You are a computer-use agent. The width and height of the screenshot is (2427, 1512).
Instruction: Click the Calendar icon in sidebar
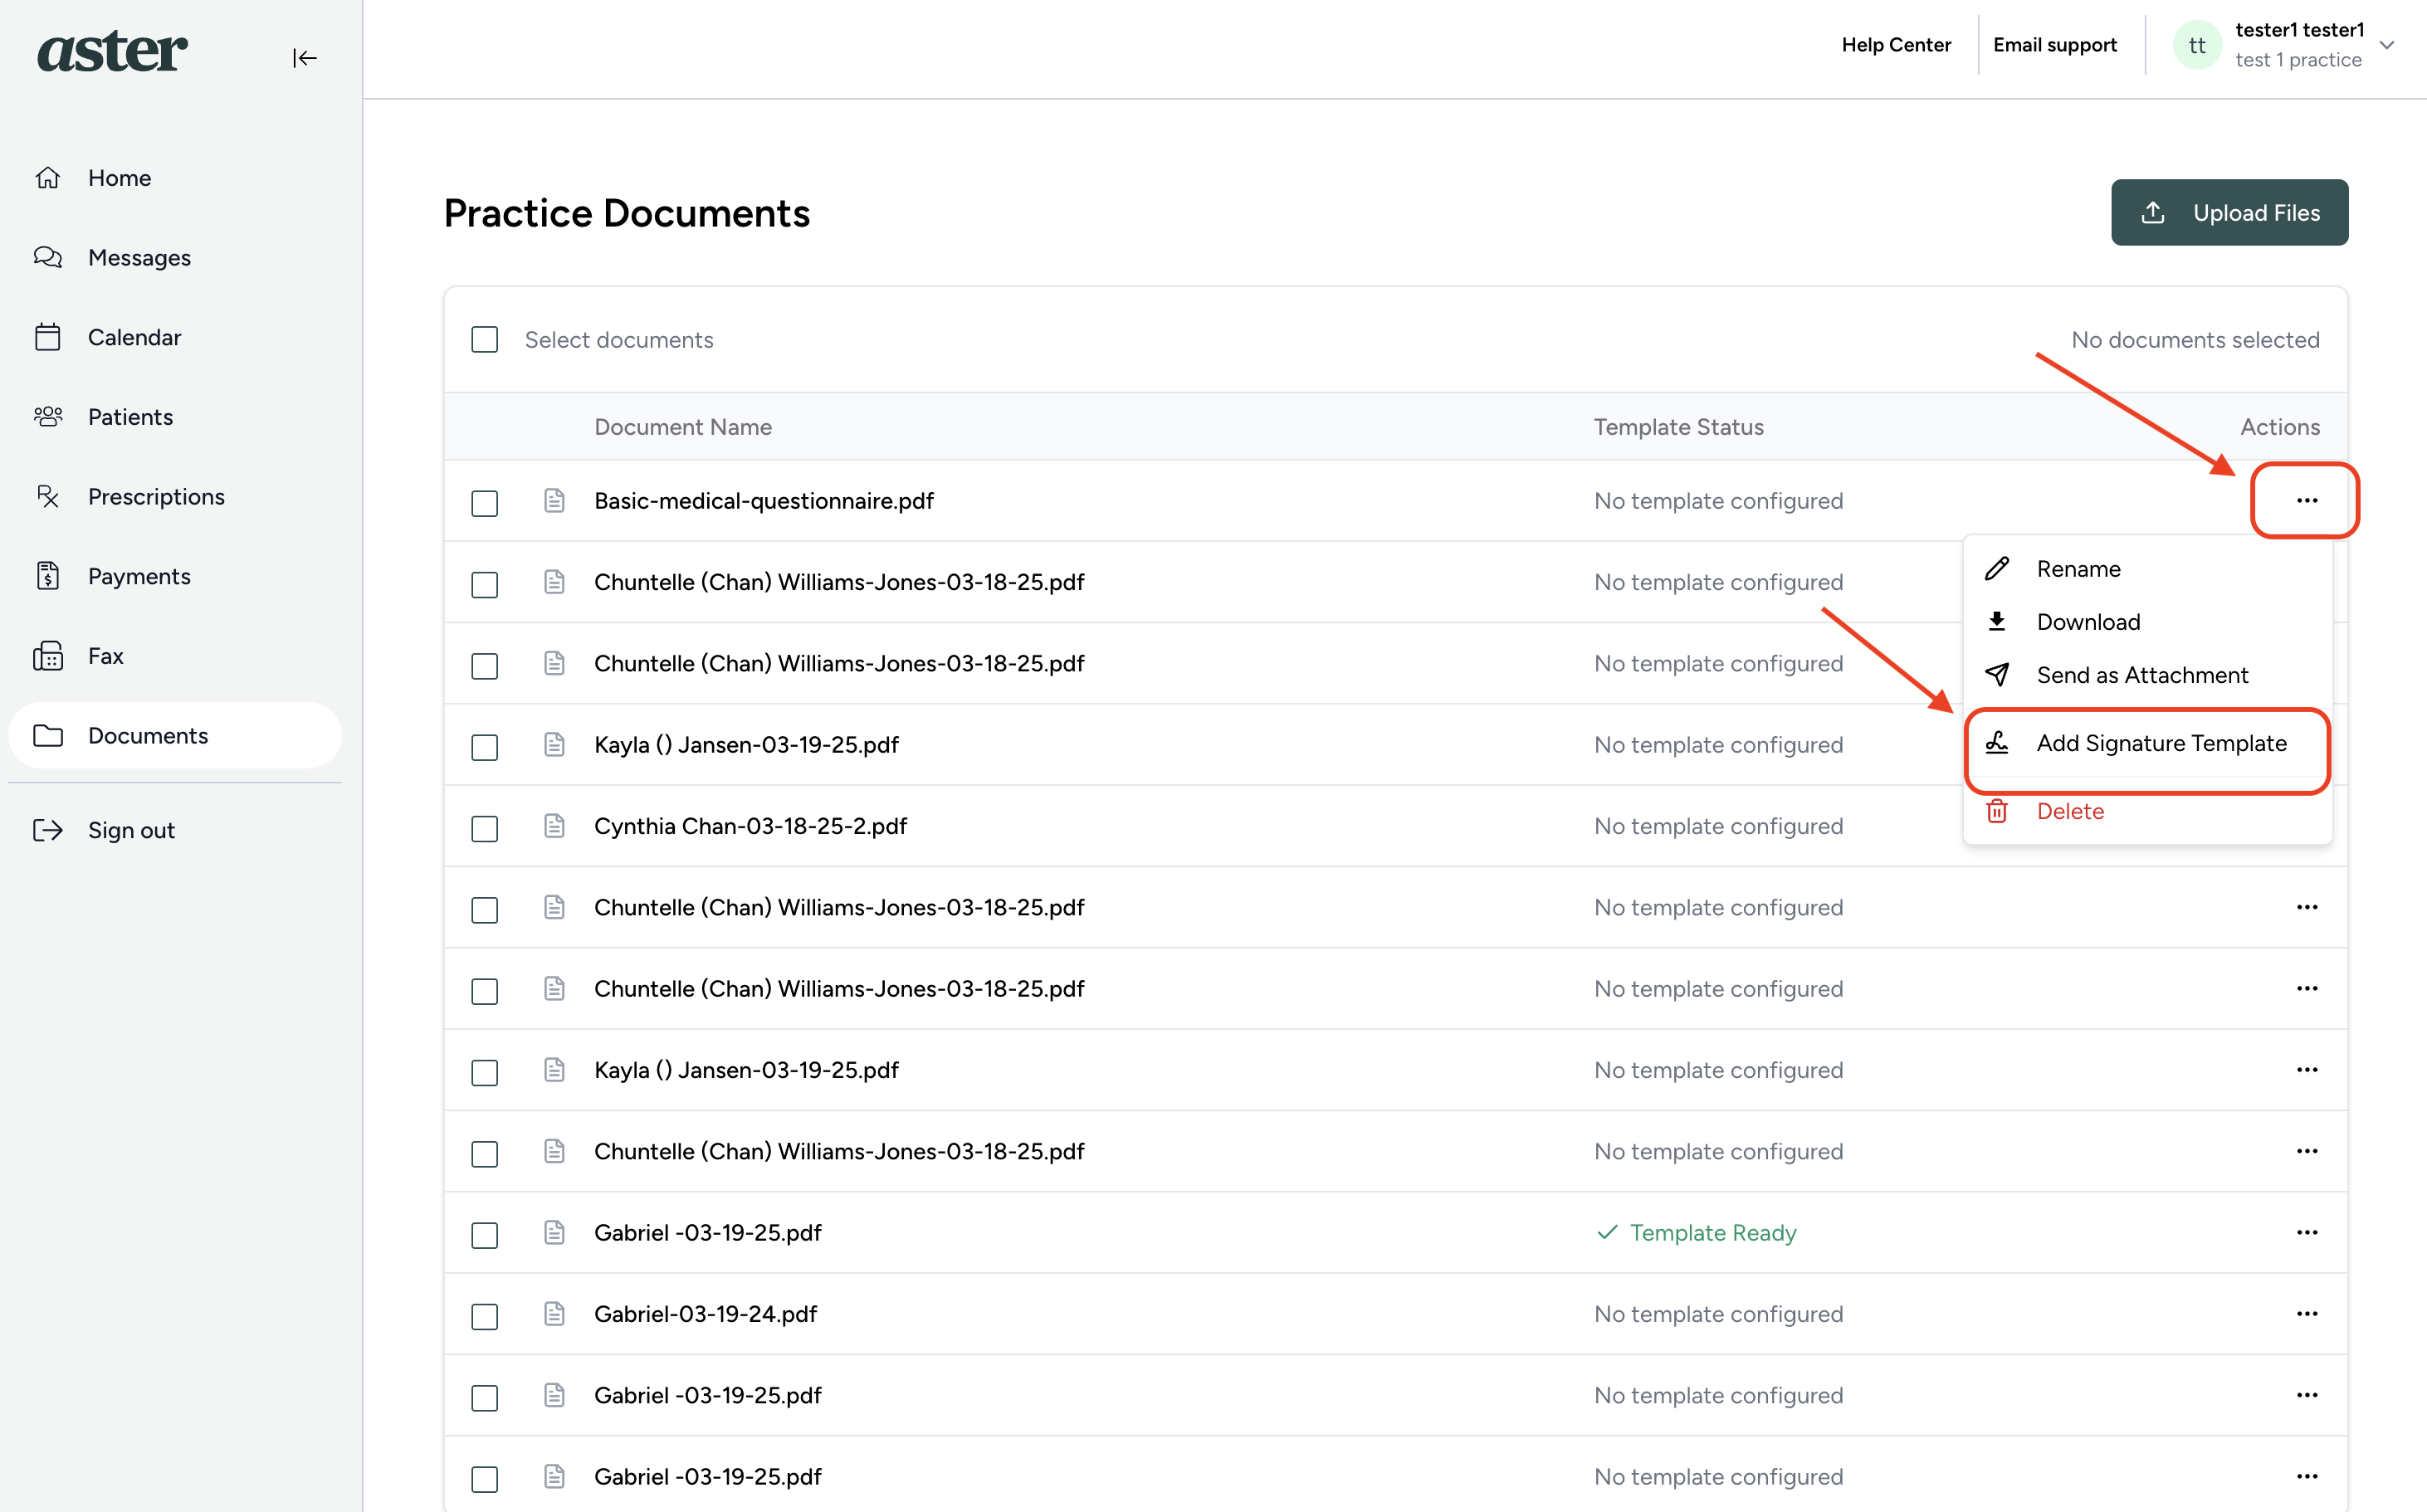(48, 337)
